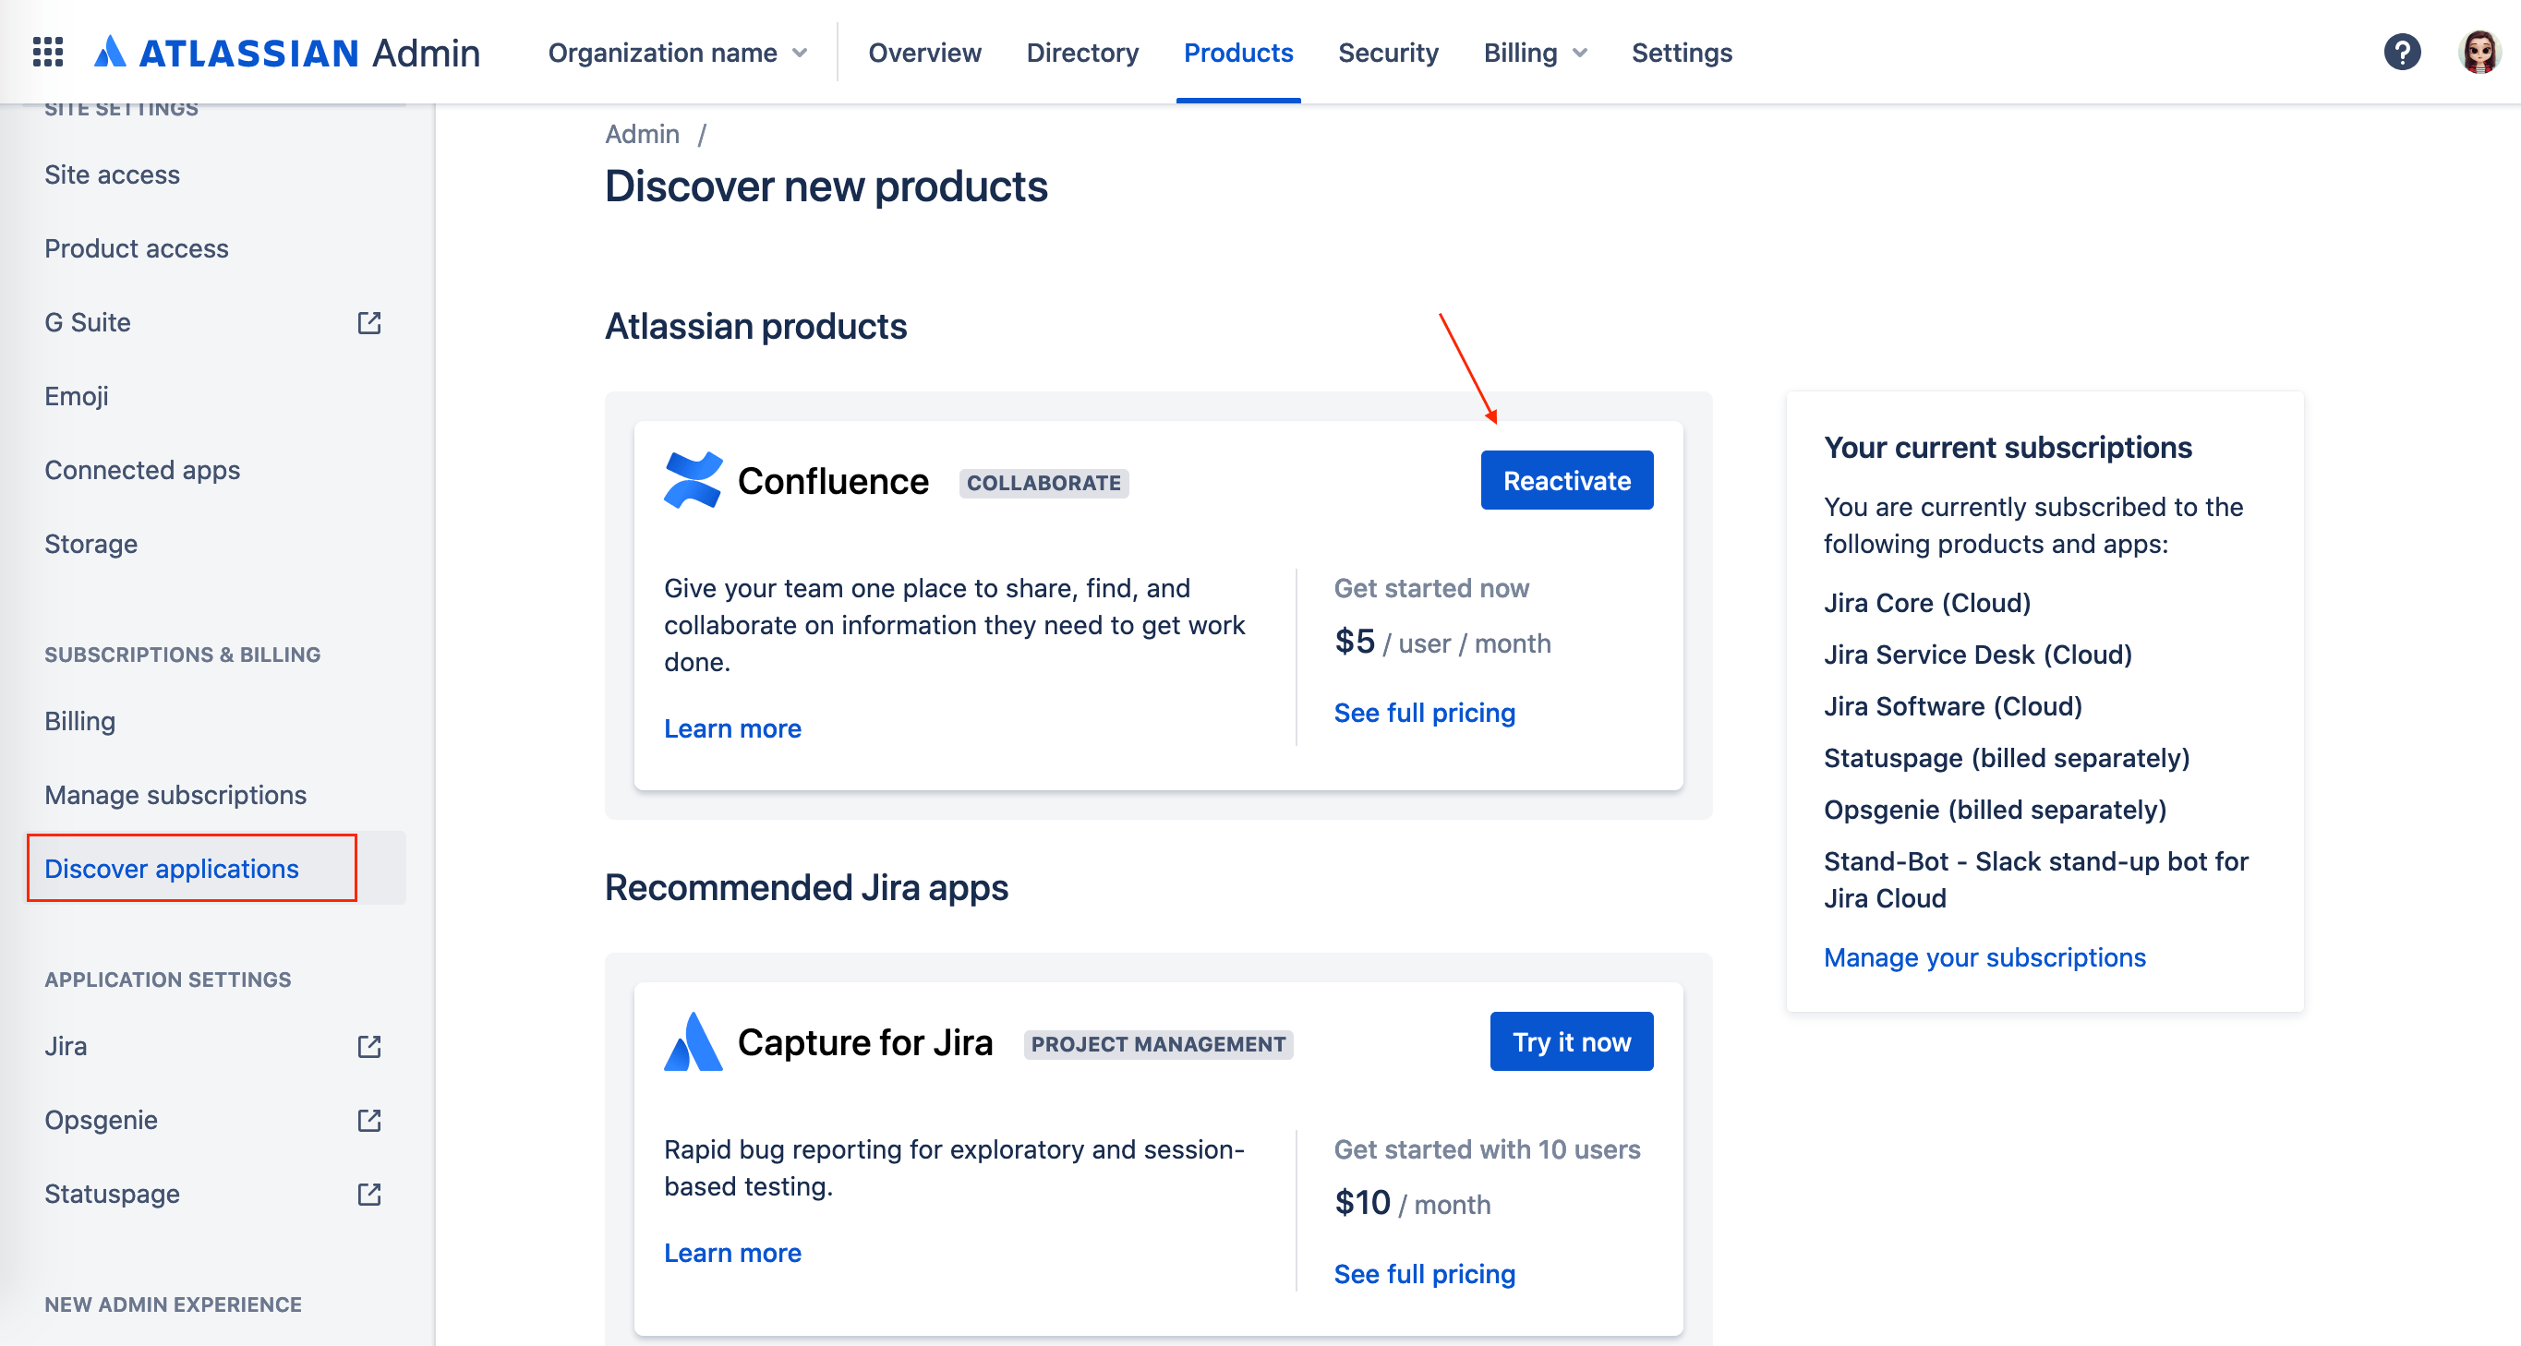
Task: Click Opsgenie external link icon
Action: [369, 1120]
